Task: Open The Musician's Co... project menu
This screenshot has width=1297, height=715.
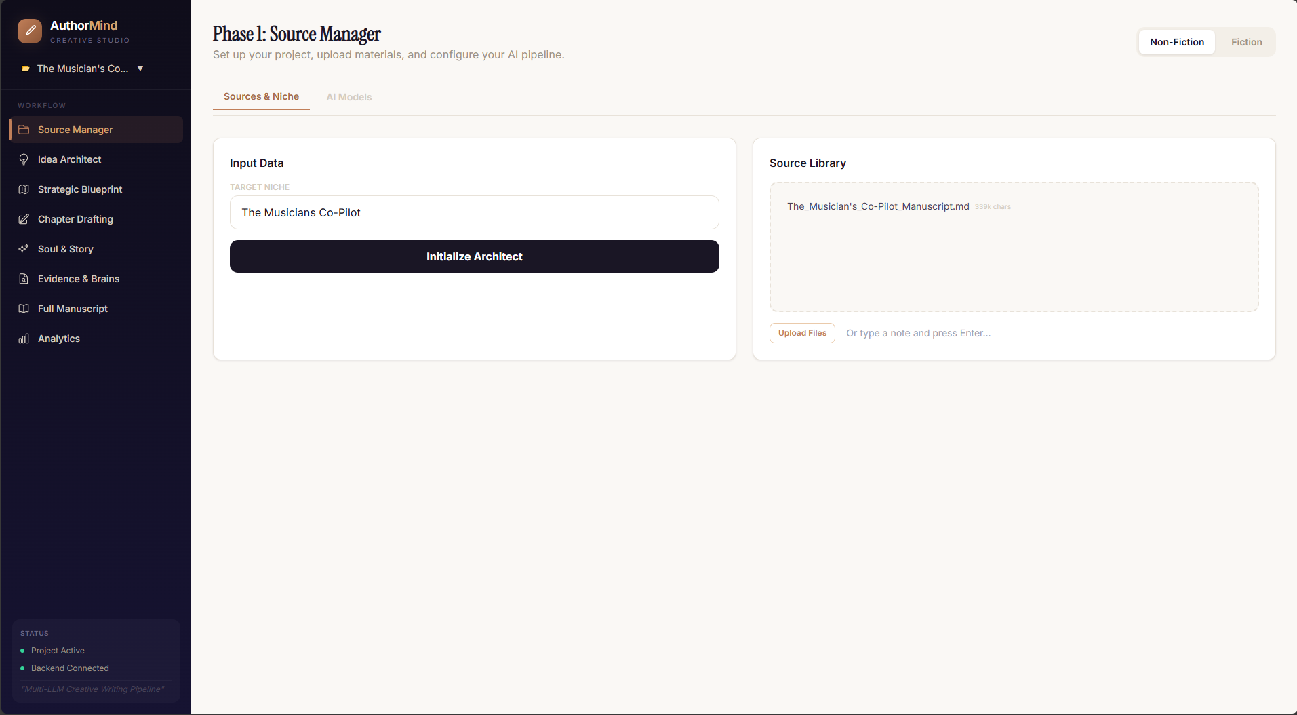Action: (x=82, y=69)
